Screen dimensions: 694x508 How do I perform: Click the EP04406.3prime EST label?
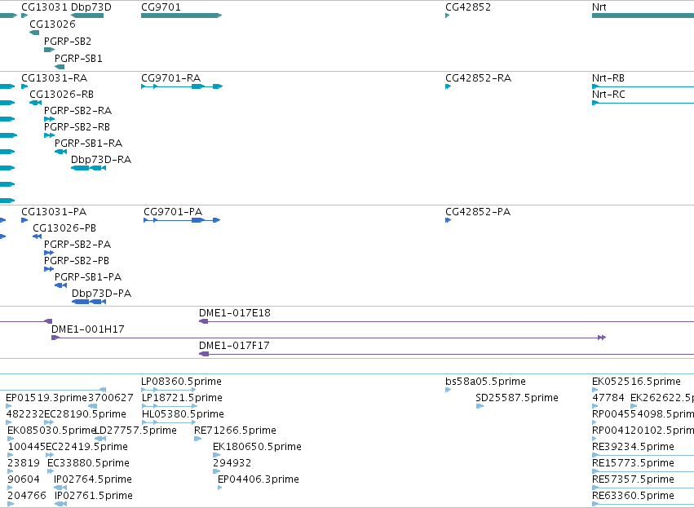pos(259,480)
